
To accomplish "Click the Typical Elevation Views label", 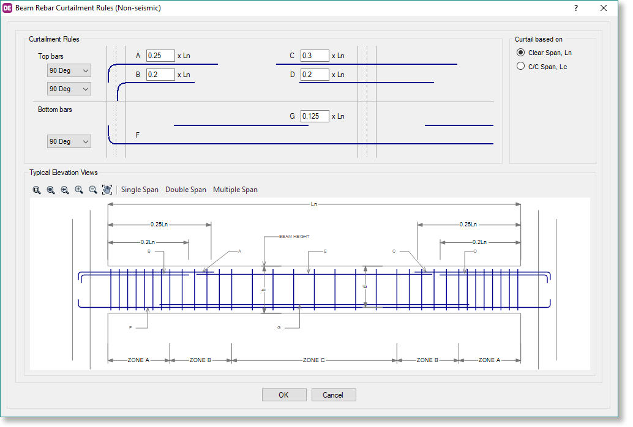I will pyautogui.click(x=64, y=173).
